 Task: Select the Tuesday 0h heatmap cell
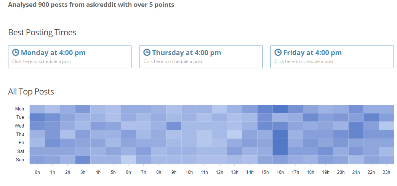tap(37, 117)
